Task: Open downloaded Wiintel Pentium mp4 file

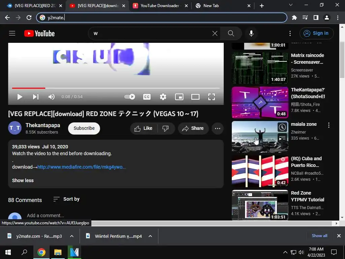Action: tap(114, 236)
